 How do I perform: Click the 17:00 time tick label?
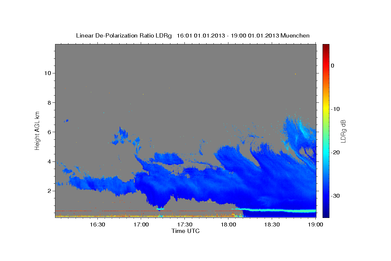tap(141, 224)
